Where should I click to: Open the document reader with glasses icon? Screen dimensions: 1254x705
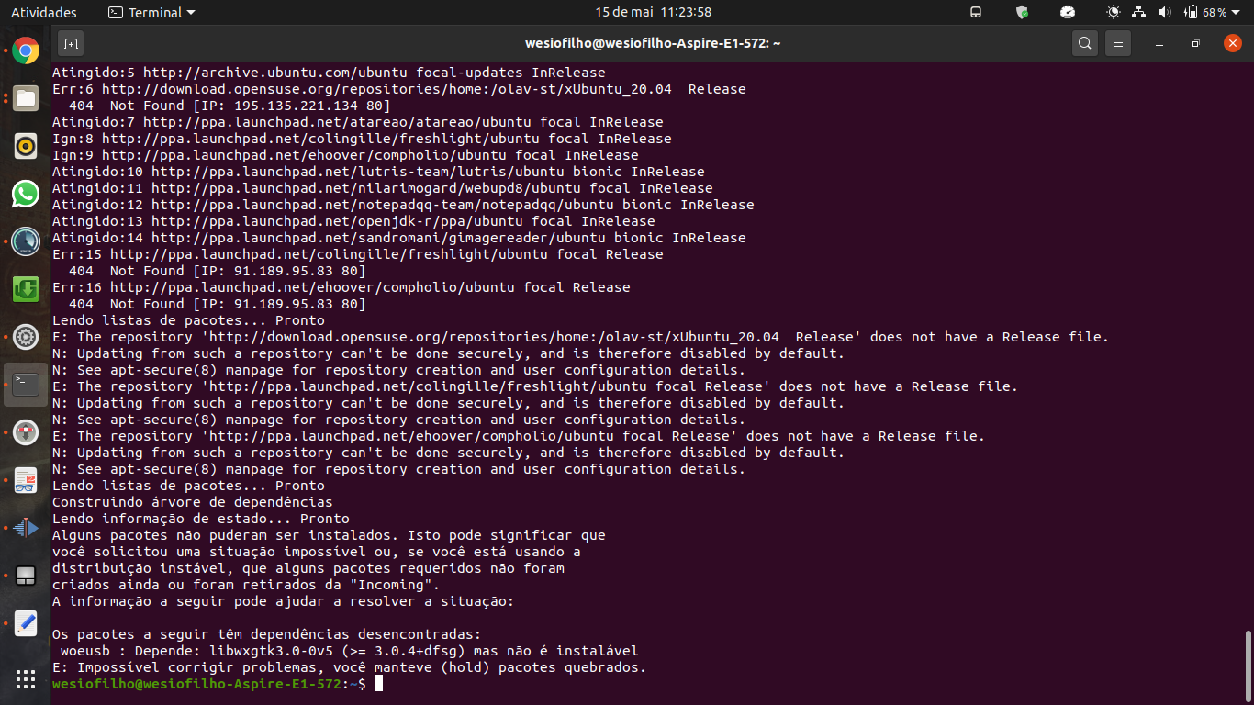coord(26,480)
